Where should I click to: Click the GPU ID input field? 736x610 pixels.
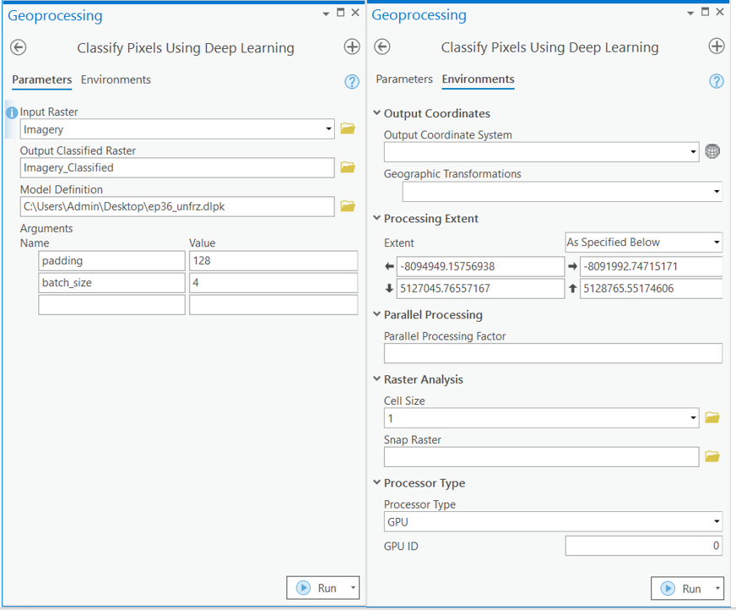pyautogui.click(x=643, y=547)
